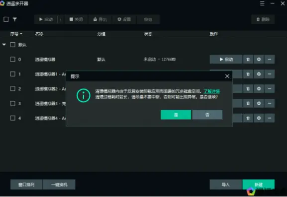Click the green 新建 button

tap(259, 185)
